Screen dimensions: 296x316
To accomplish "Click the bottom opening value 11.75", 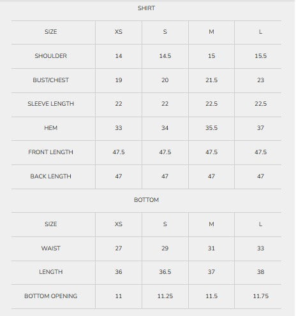I will [x=261, y=296].
